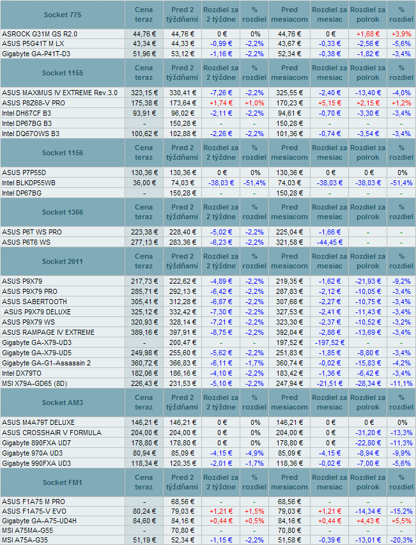Select the 321,58 € month-ago price cell
Viewport: 416px width, 545px height.
289,242
